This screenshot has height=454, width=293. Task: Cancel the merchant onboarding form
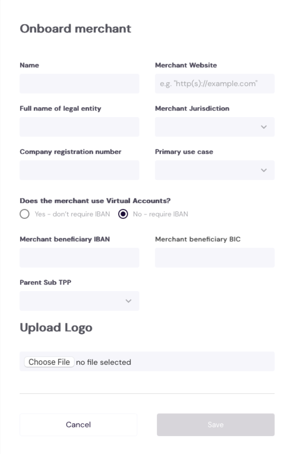tap(78, 425)
